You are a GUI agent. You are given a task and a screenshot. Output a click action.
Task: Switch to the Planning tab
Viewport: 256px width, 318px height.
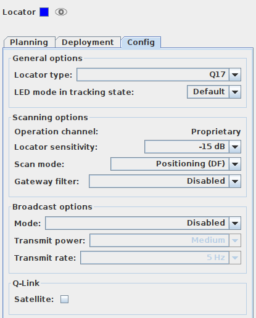(x=29, y=43)
